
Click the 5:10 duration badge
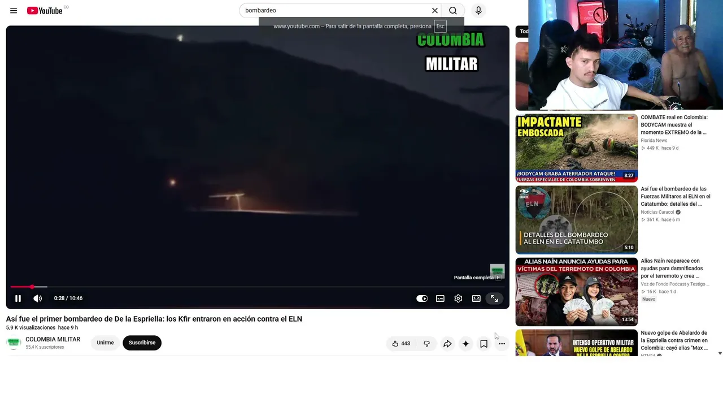click(629, 248)
